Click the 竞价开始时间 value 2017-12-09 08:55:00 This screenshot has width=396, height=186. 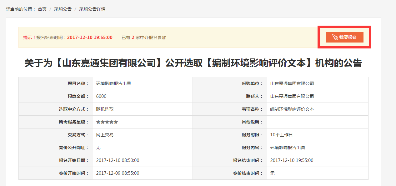click(x=118, y=173)
